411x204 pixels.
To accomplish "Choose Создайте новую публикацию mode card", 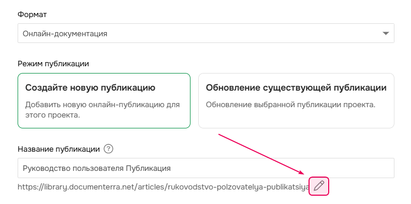I will pos(104,100).
